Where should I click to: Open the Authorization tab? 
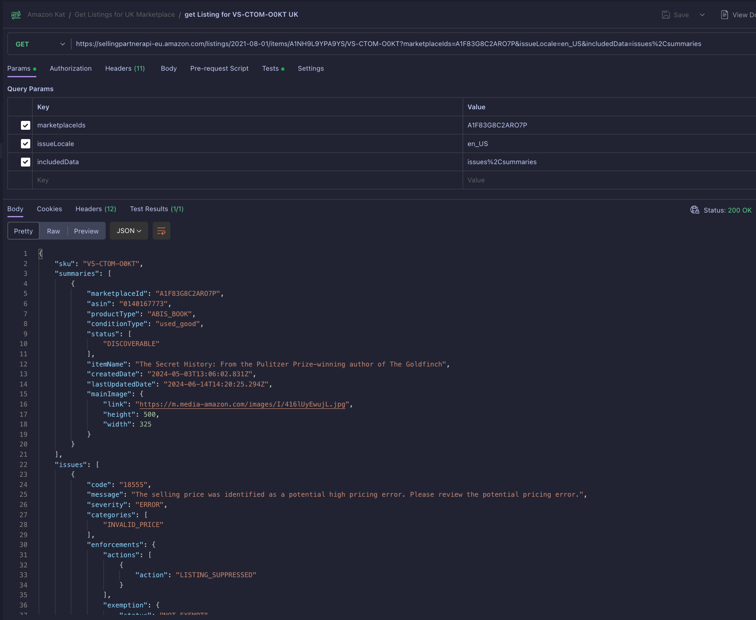(x=71, y=68)
